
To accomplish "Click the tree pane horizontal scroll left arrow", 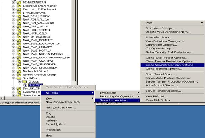I will tap(2, 98).
